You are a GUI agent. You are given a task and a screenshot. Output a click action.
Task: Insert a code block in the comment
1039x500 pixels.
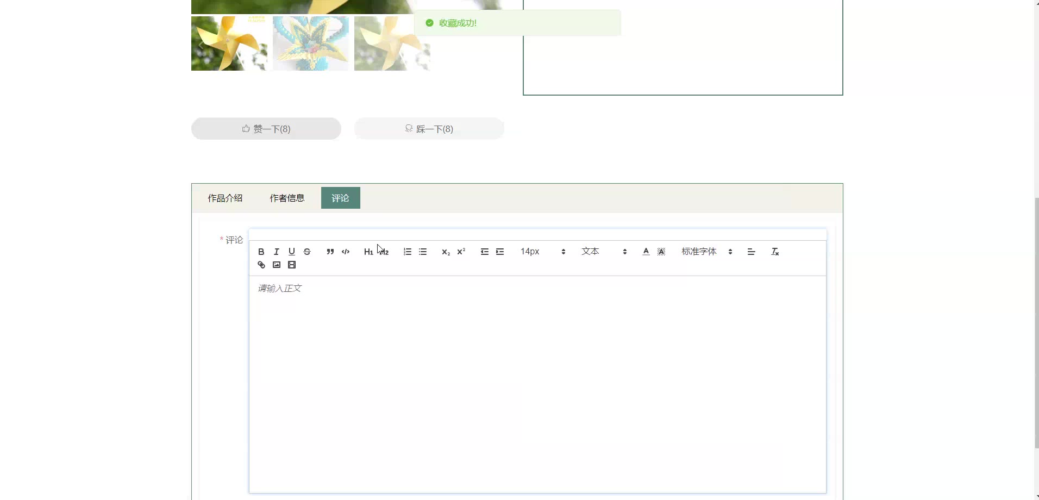coord(346,252)
